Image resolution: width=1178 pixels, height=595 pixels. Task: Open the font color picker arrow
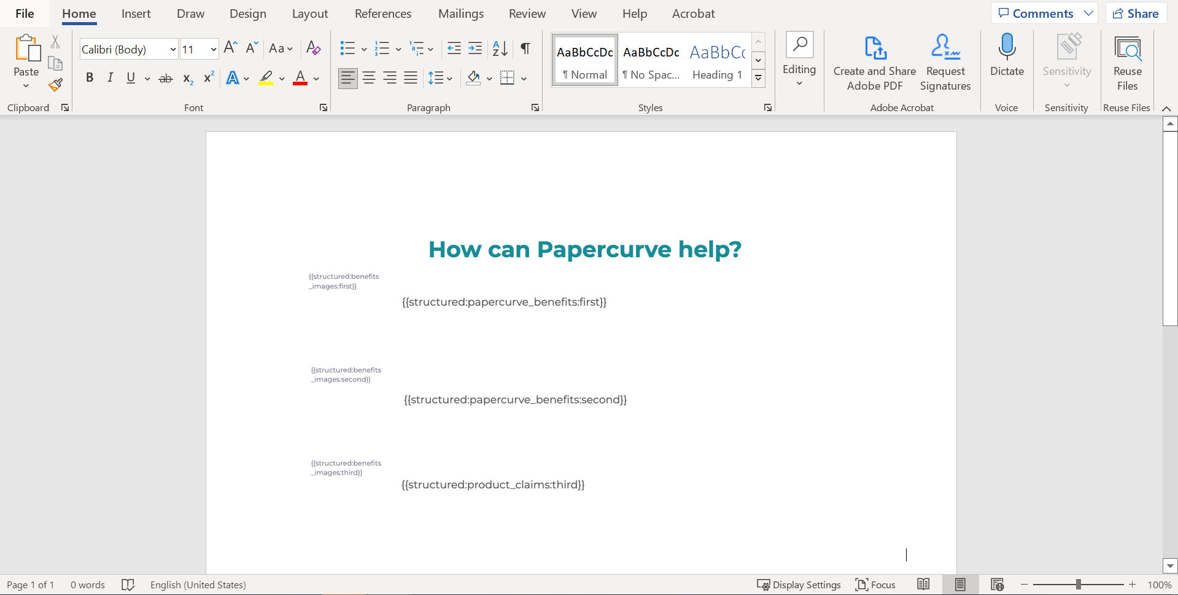316,78
